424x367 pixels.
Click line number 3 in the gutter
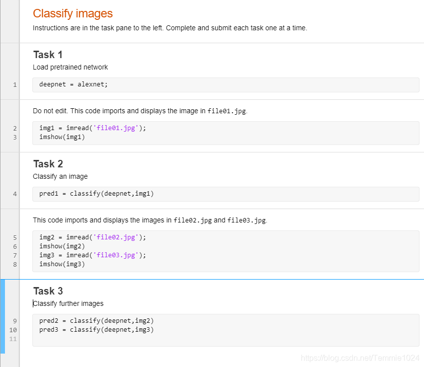click(x=15, y=138)
